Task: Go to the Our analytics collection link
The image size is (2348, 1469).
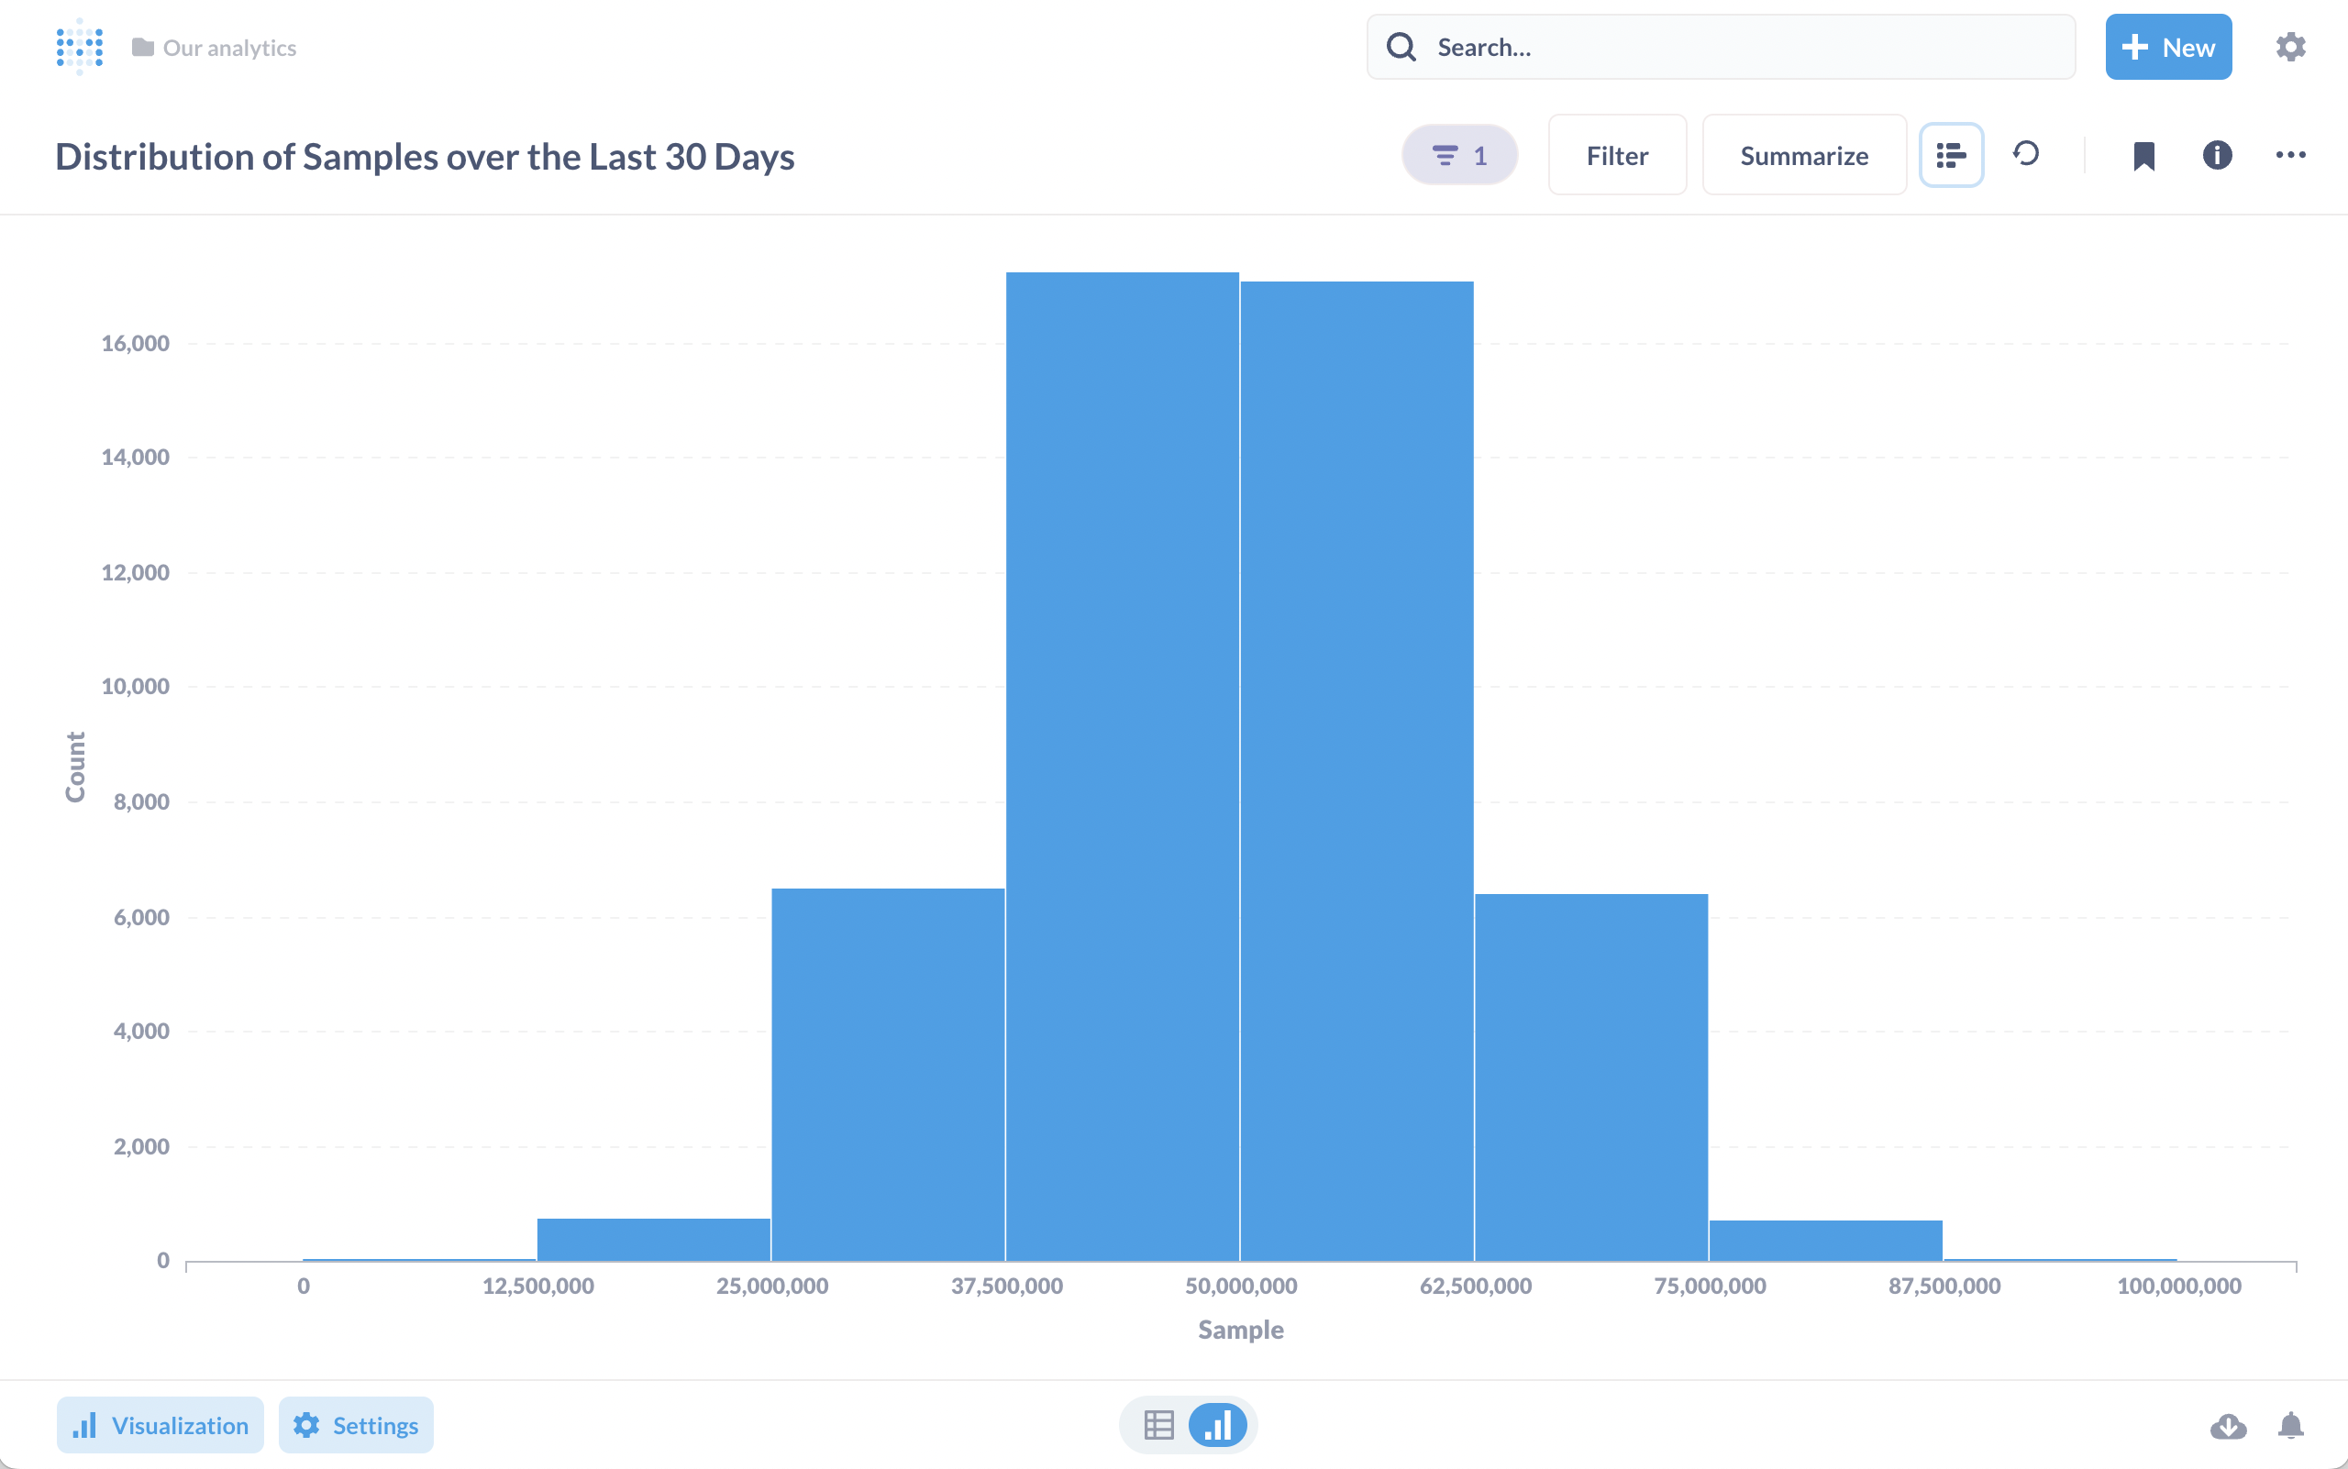Action: tap(228, 48)
